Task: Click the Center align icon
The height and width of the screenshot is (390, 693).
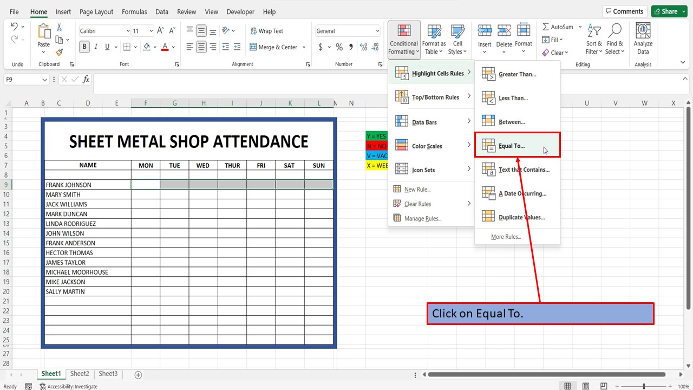Action: [201, 47]
